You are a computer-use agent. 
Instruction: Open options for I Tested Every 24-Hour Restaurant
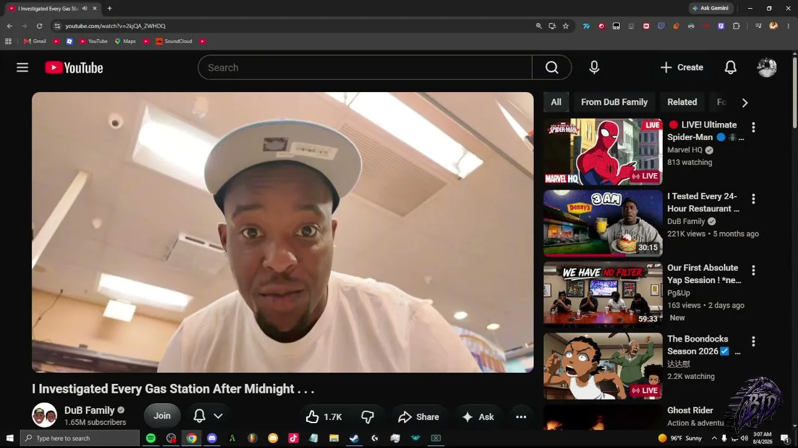point(753,198)
